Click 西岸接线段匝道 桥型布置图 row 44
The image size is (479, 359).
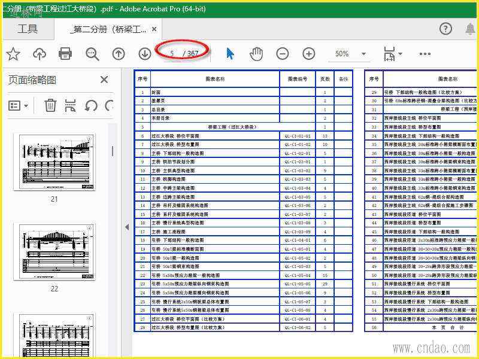point(421,223)
